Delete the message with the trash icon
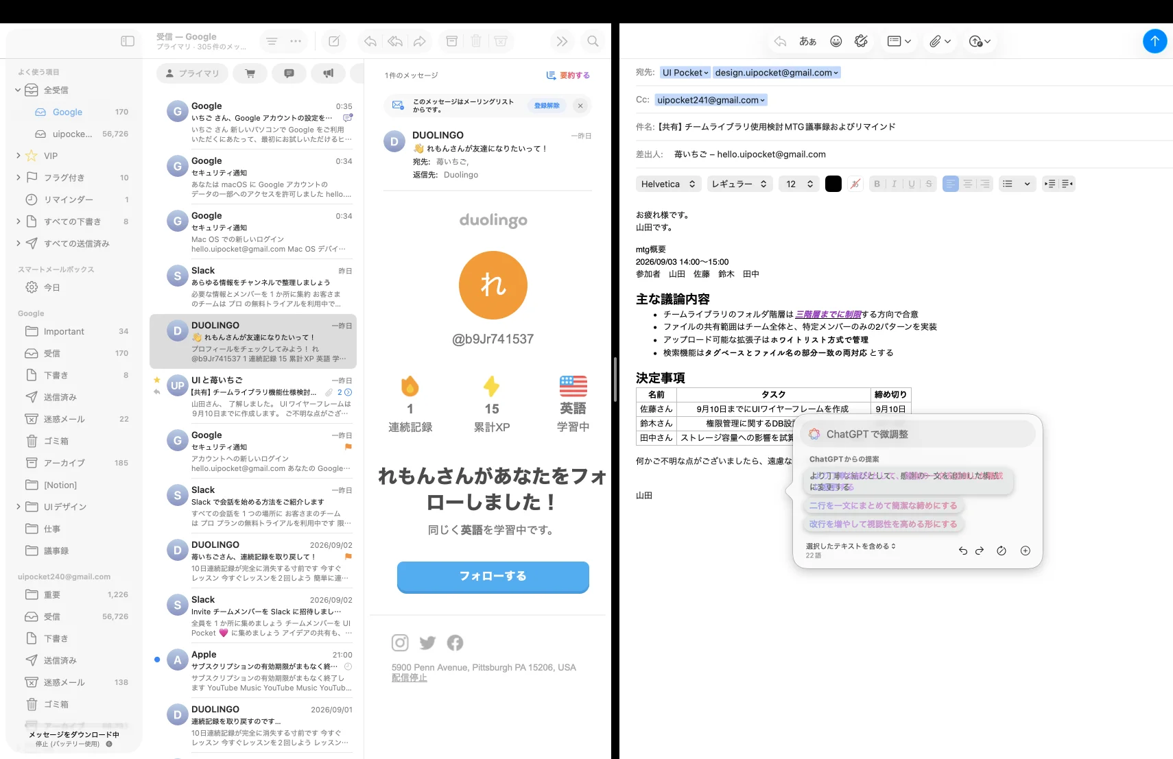This screenshot has width=1173, height=759. pos(476,41)
